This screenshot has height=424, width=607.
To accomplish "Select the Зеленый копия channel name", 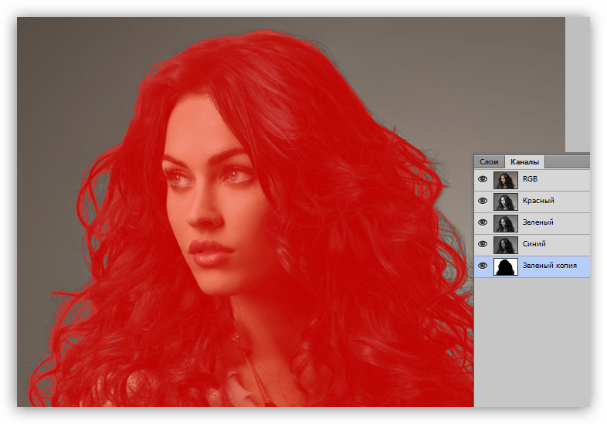I will (x=550, y=266).
